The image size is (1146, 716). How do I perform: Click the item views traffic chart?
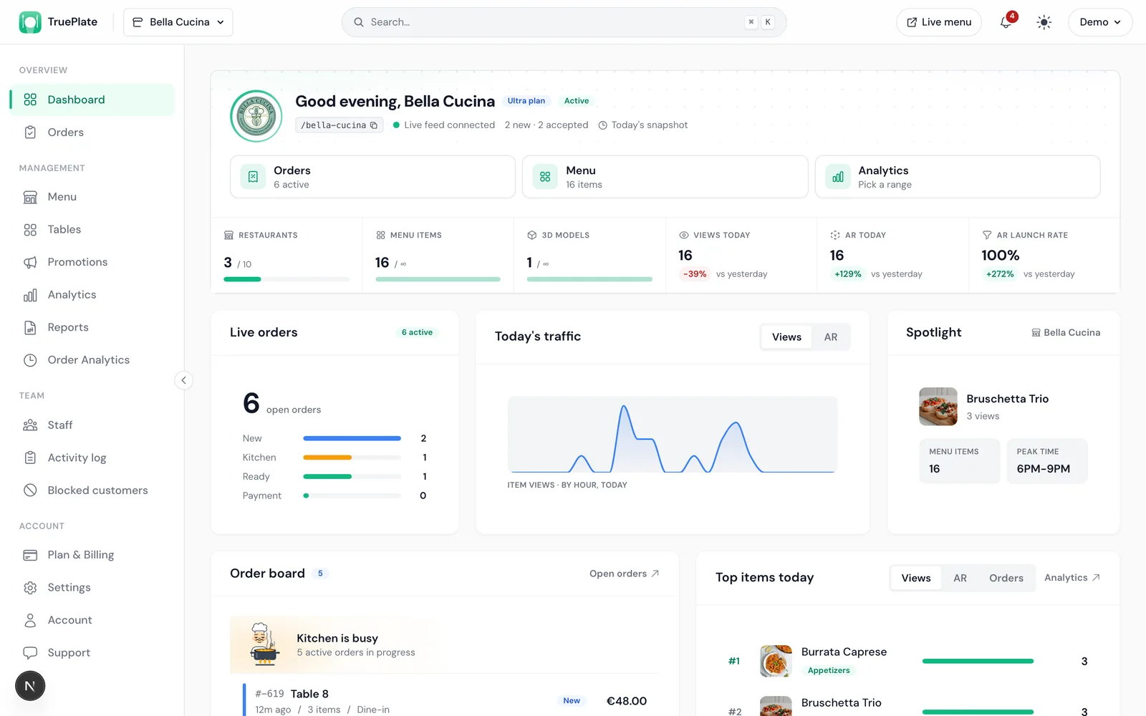[x=673, y=435]
